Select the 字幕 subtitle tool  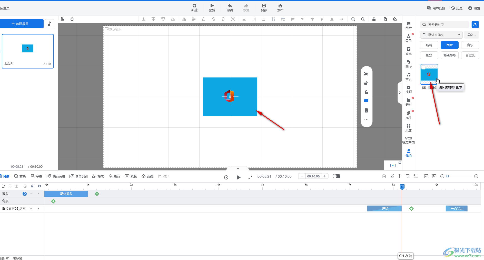click(x=36, y=176)
